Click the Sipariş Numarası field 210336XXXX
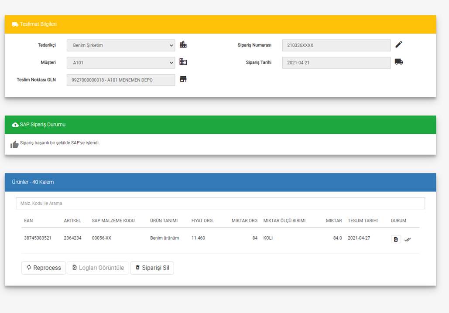The height and width of the screenshot is (313, 449). click(x=336, y=45)
